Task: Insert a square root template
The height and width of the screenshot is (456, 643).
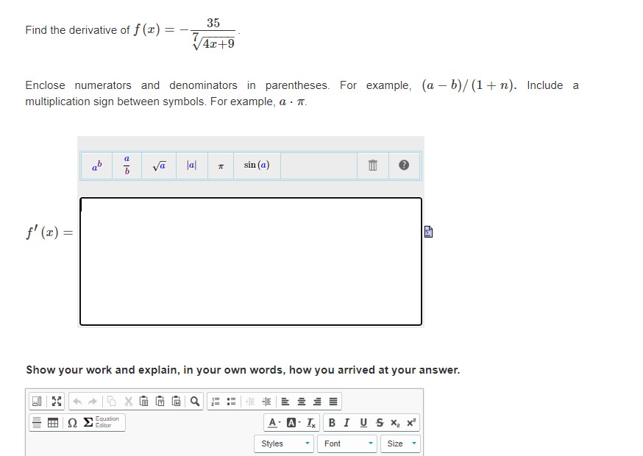Action: pos(158,165)
